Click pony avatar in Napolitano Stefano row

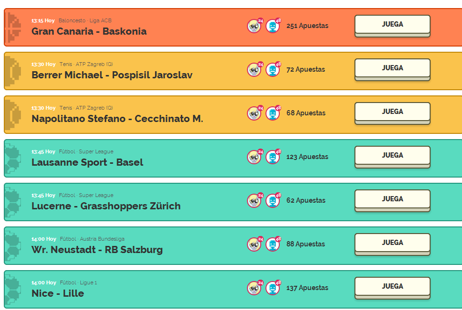[x=254, y=113]
